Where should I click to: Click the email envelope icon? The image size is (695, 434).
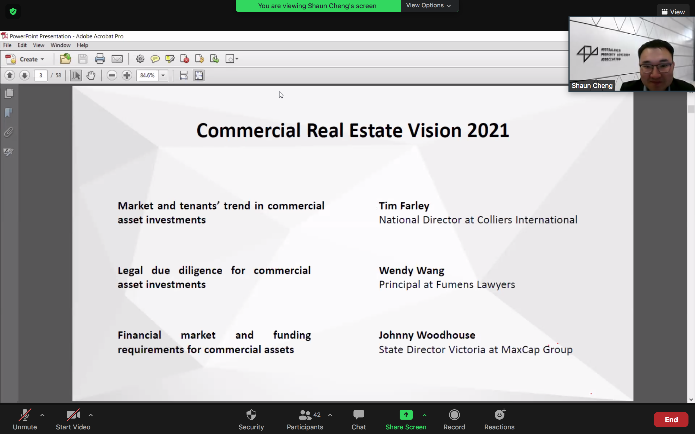tap(117, 59)
